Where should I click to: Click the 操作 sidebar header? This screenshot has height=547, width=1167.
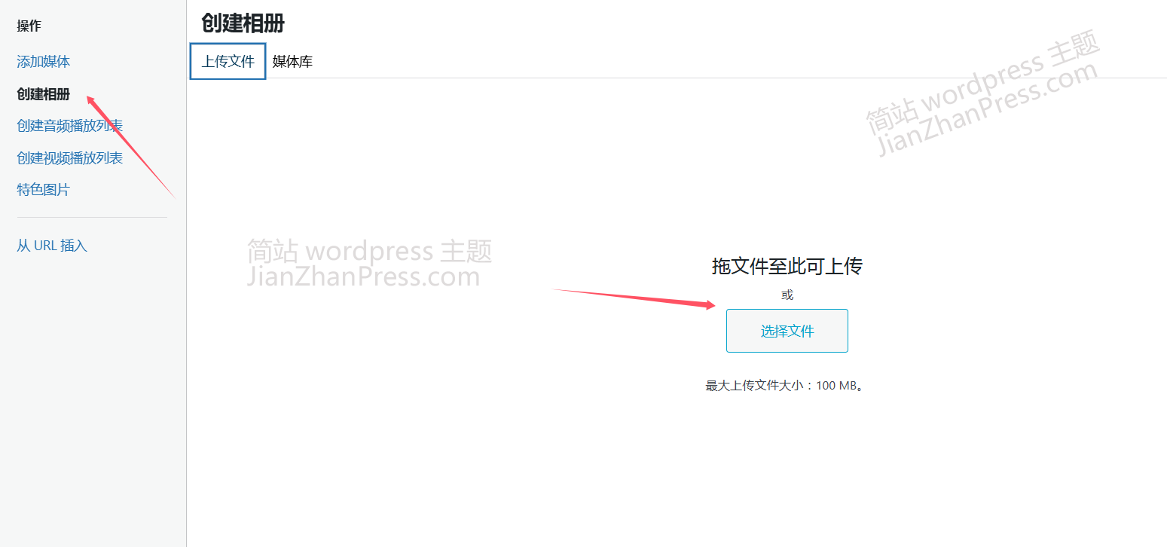point(29,26)
